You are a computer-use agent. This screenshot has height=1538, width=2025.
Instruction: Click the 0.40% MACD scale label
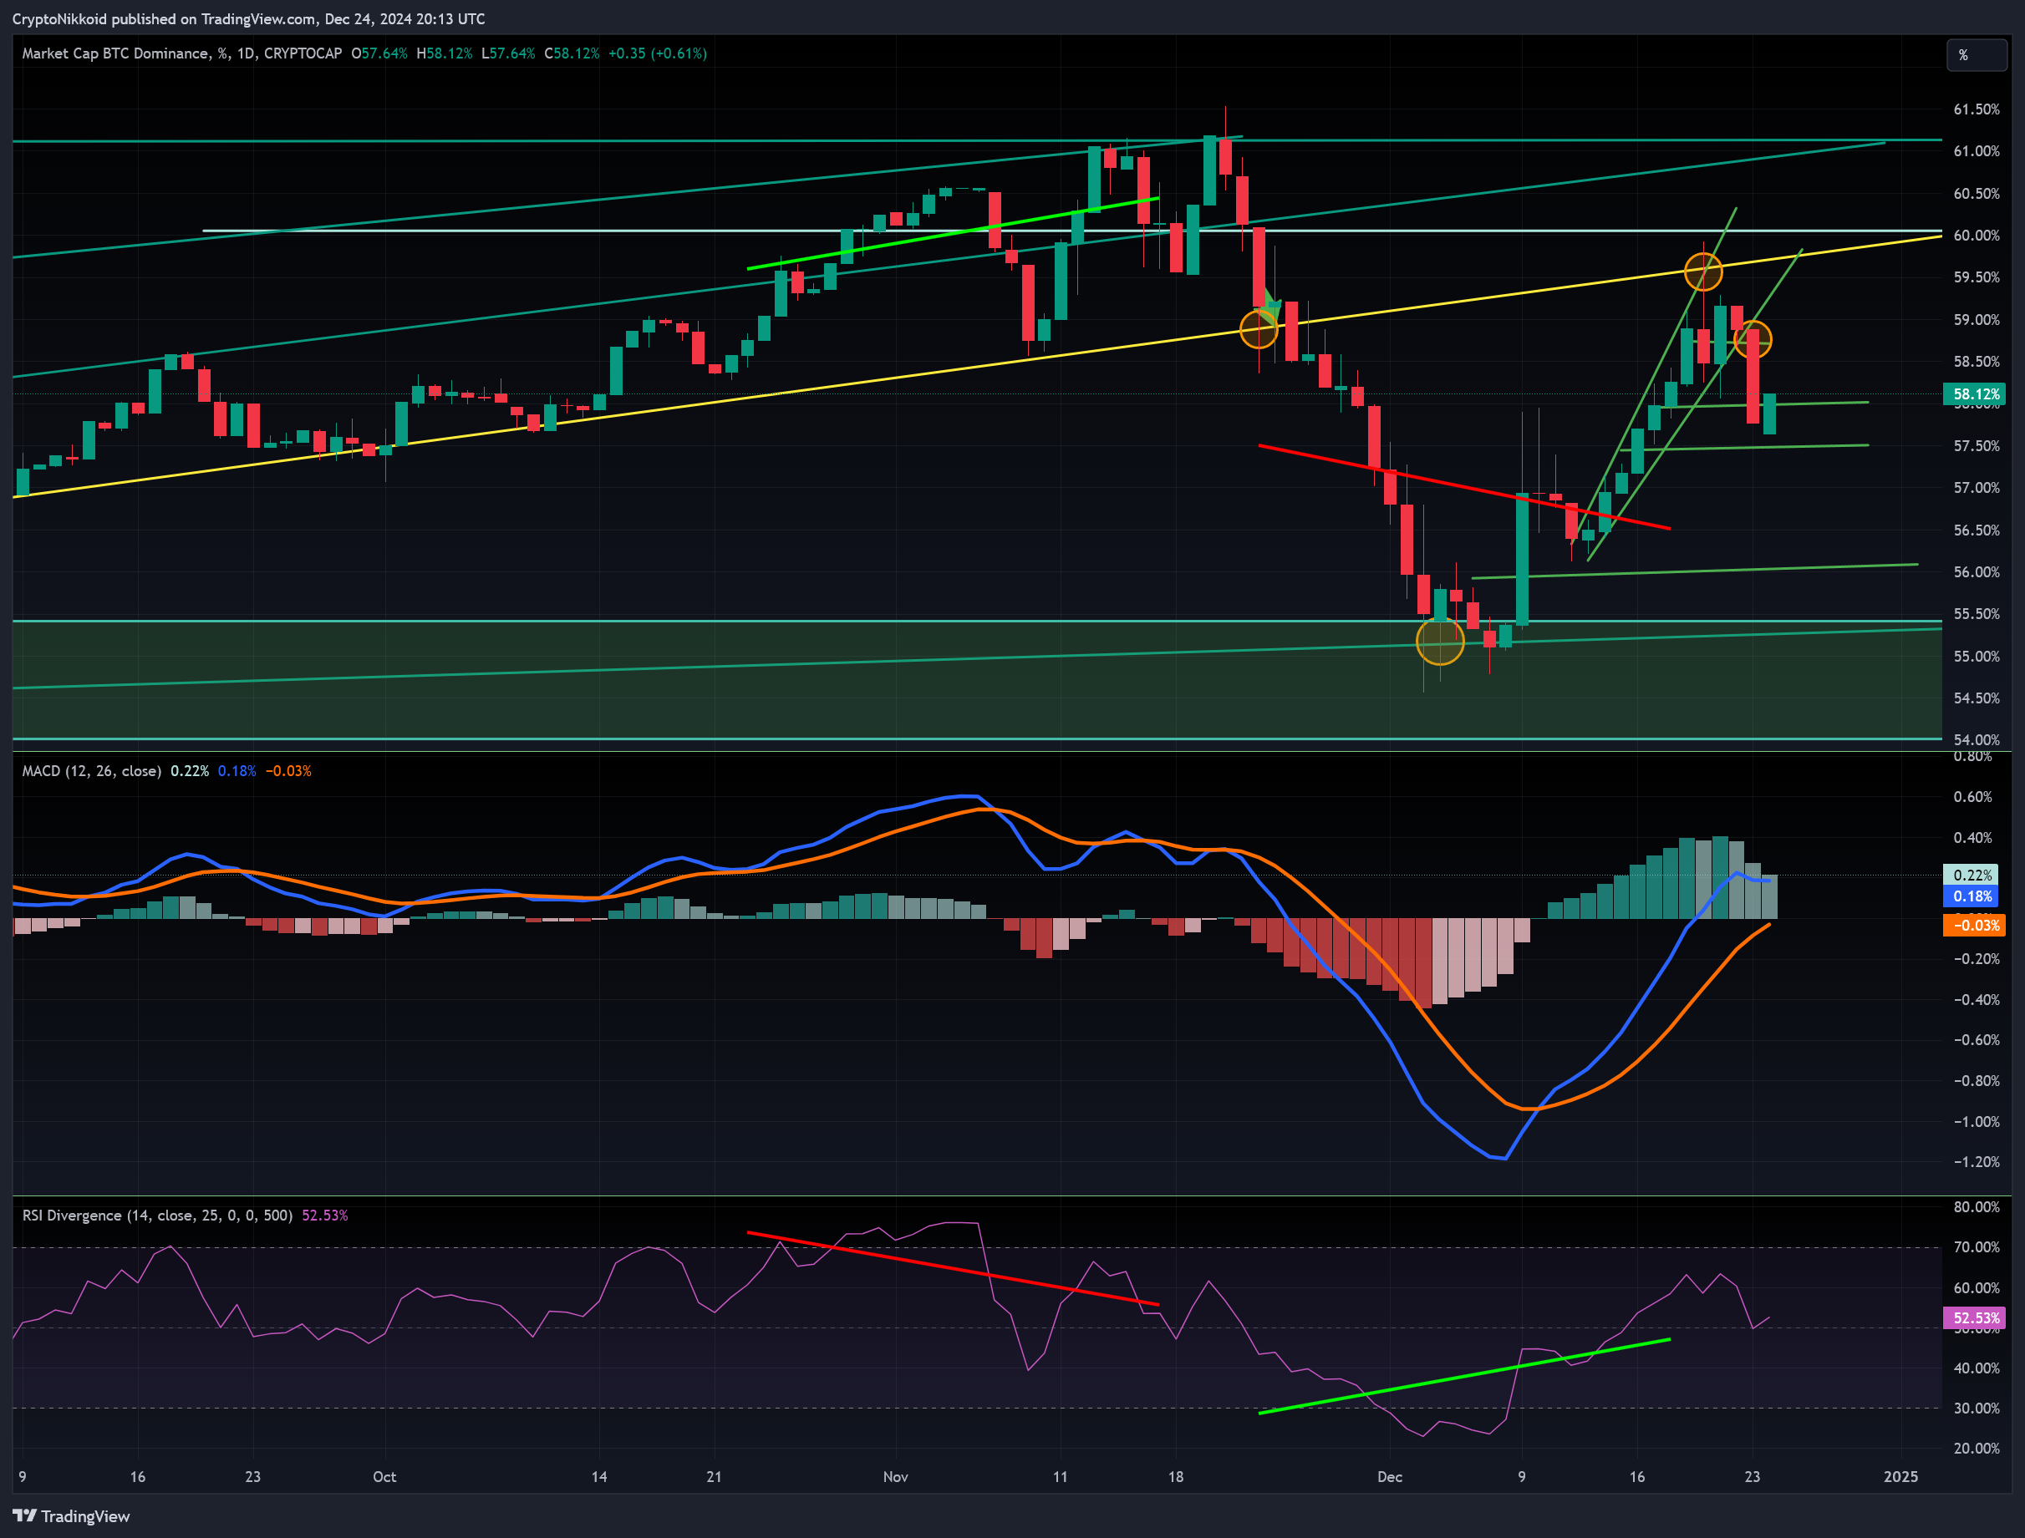coord(1973,838)
